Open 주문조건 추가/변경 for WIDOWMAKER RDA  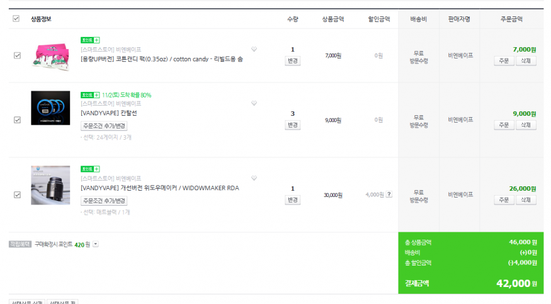tap(104, 200)
